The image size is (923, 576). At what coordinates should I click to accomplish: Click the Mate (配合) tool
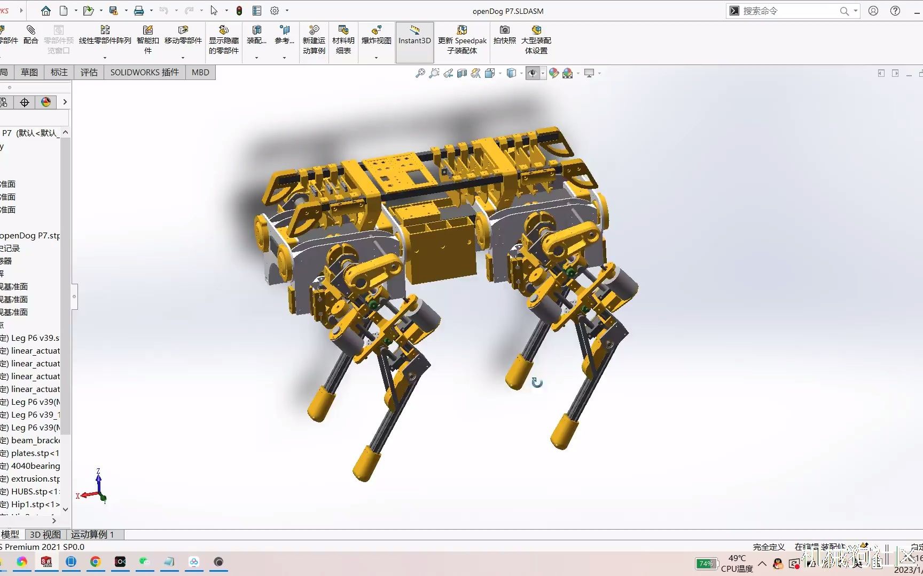point(31,35)
